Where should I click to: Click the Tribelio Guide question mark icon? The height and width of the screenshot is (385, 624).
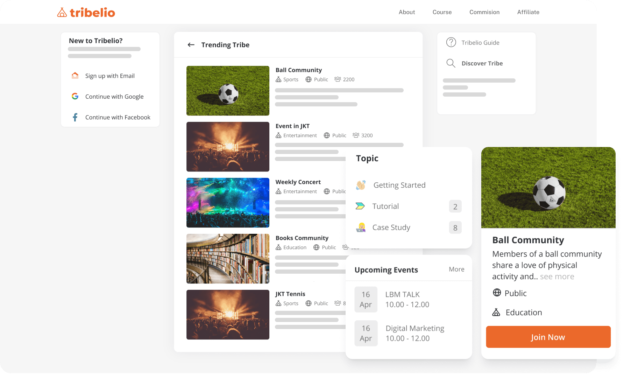click(x=451, y=42)
